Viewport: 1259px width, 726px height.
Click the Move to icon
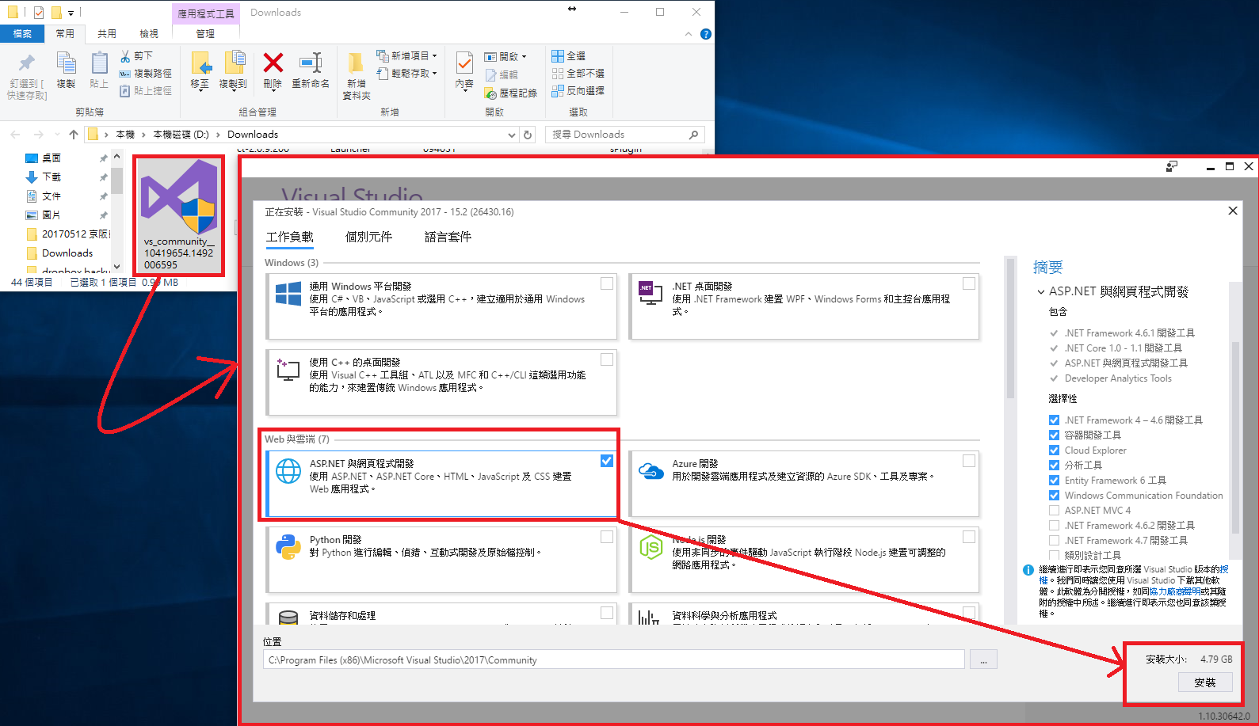[x=200, y=63]
